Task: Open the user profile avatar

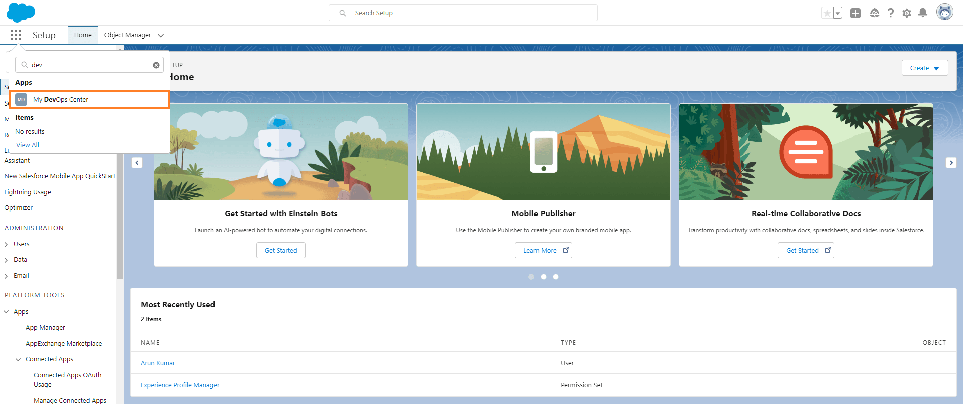Action: click(x=945, y=12)
